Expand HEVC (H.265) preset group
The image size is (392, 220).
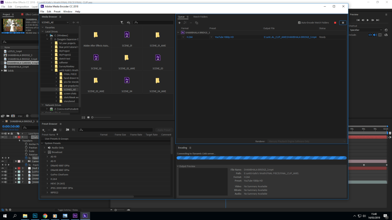click(47, 183)
